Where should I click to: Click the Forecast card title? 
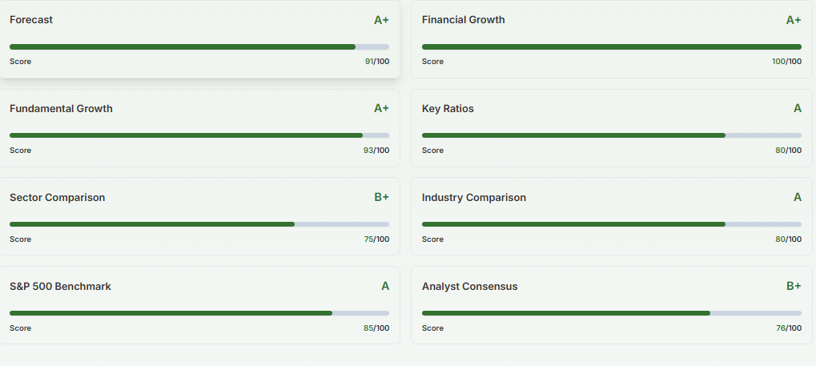point(31,20)
